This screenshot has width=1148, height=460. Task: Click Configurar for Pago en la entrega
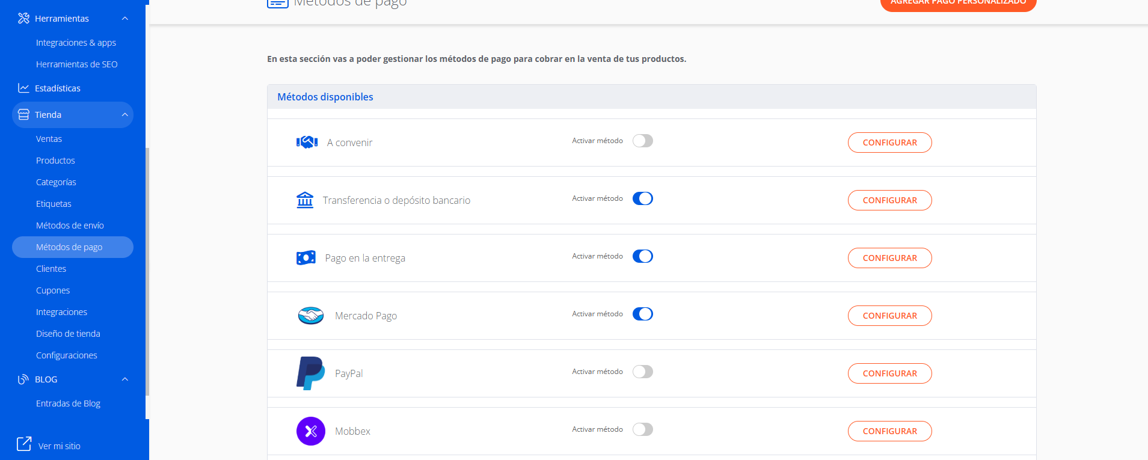point(890,258)
